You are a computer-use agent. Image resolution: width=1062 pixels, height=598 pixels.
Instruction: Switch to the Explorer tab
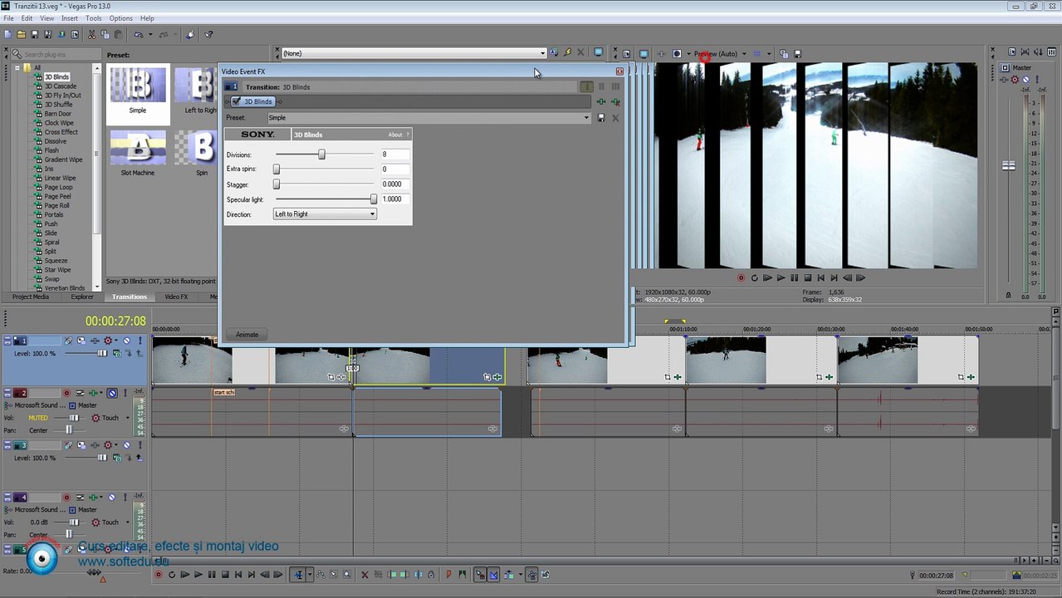pos(82,297)
